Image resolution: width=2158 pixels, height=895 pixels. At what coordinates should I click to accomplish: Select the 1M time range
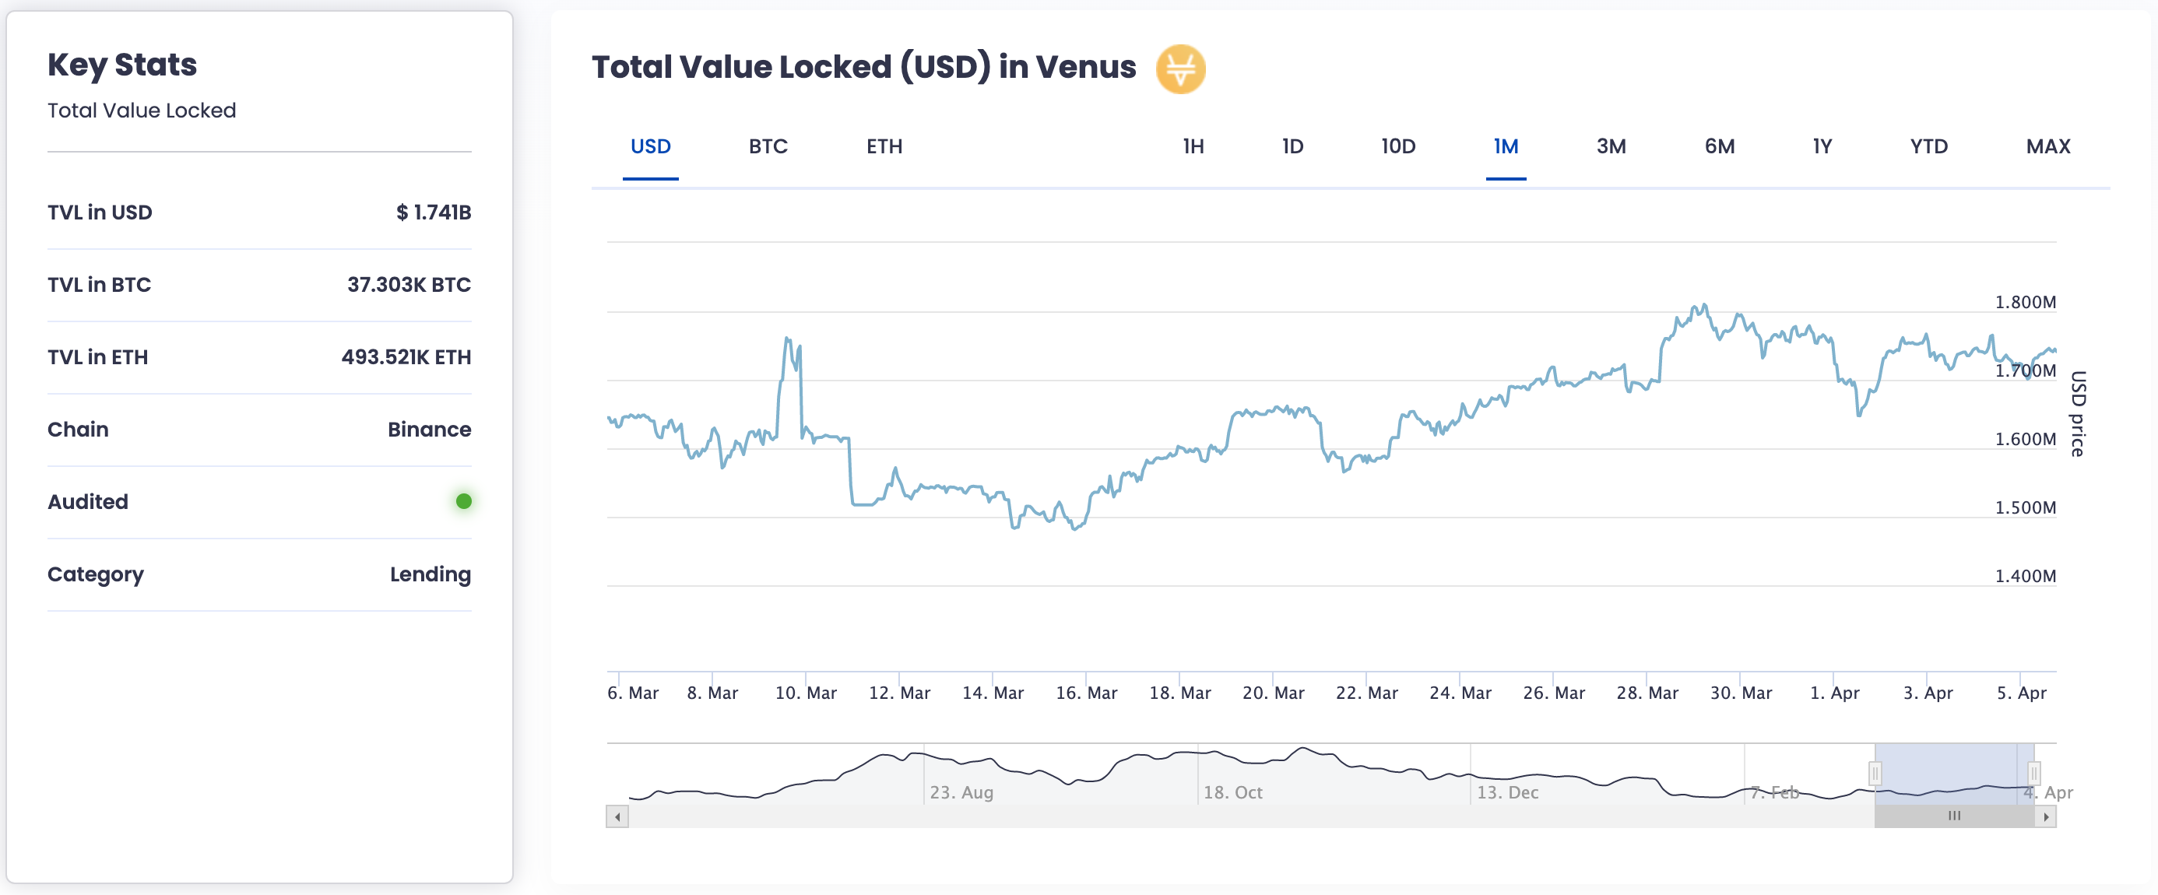[1506, 146]
